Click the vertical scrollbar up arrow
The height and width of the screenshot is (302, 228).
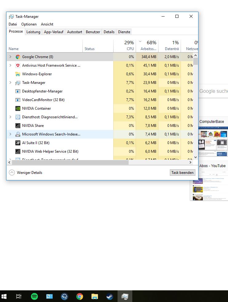pyautogui.click(x=195, y=56)
